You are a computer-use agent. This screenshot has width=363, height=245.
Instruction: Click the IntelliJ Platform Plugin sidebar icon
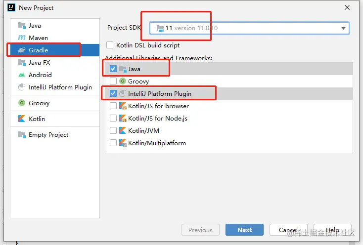[22, 87]
